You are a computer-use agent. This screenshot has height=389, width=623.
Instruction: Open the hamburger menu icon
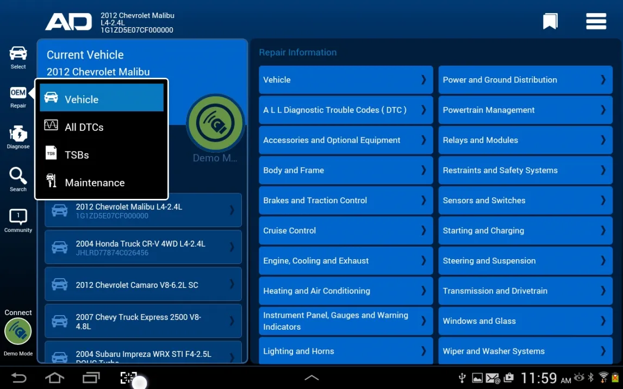596,22
